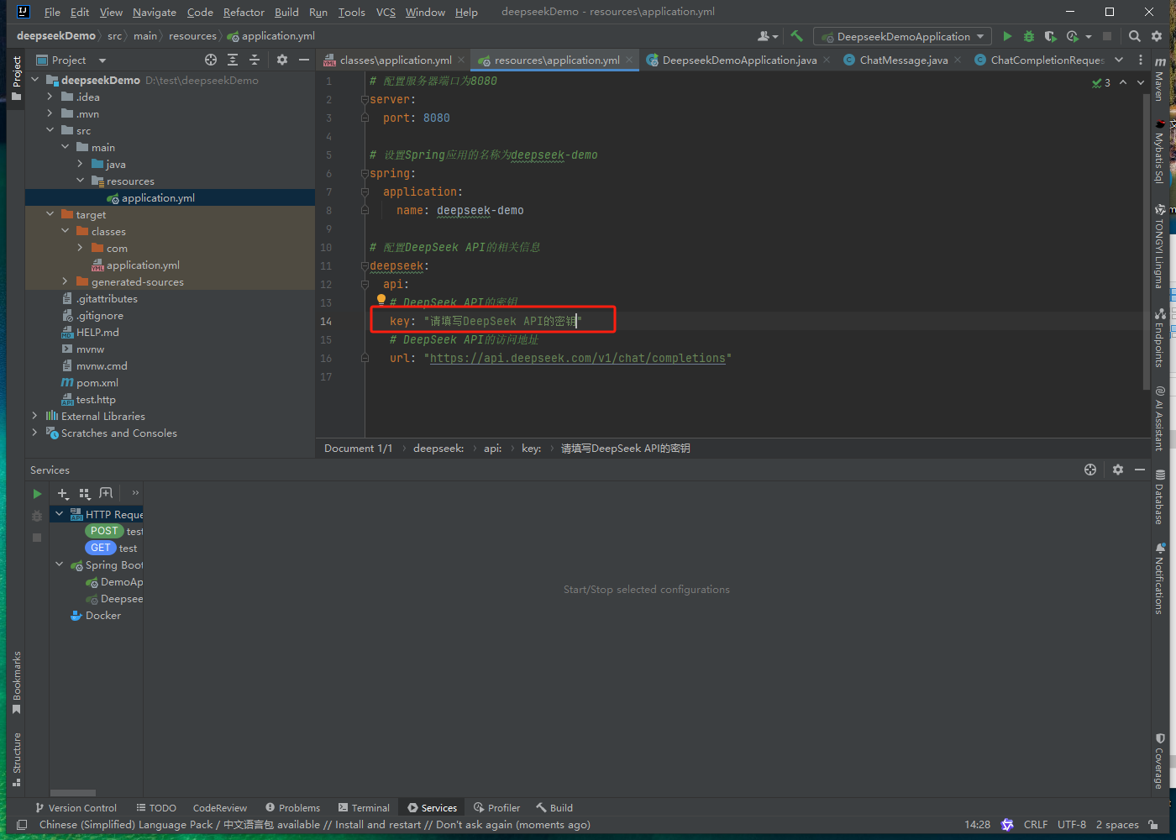This screenshot has width=1176, height=840.
Task: Build project with hammer icon
Action: pyautogui.click(x=796, y=36)
